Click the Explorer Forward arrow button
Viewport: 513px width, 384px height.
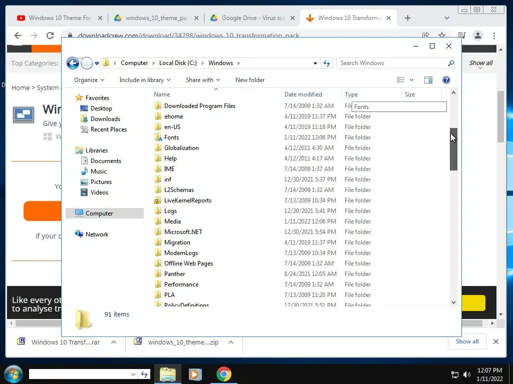click(x=87, y=63)
